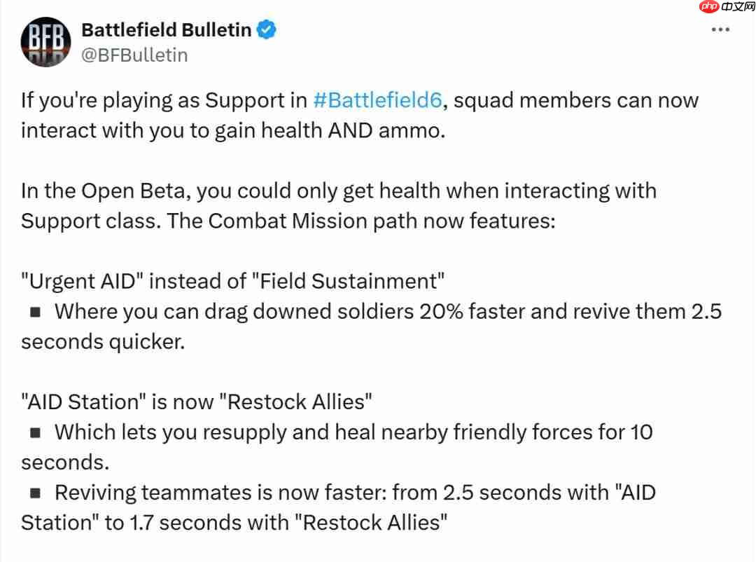Click the bullet before "Where you can drag"
Screen dimensions: 756x562
[x=35, y=312]
